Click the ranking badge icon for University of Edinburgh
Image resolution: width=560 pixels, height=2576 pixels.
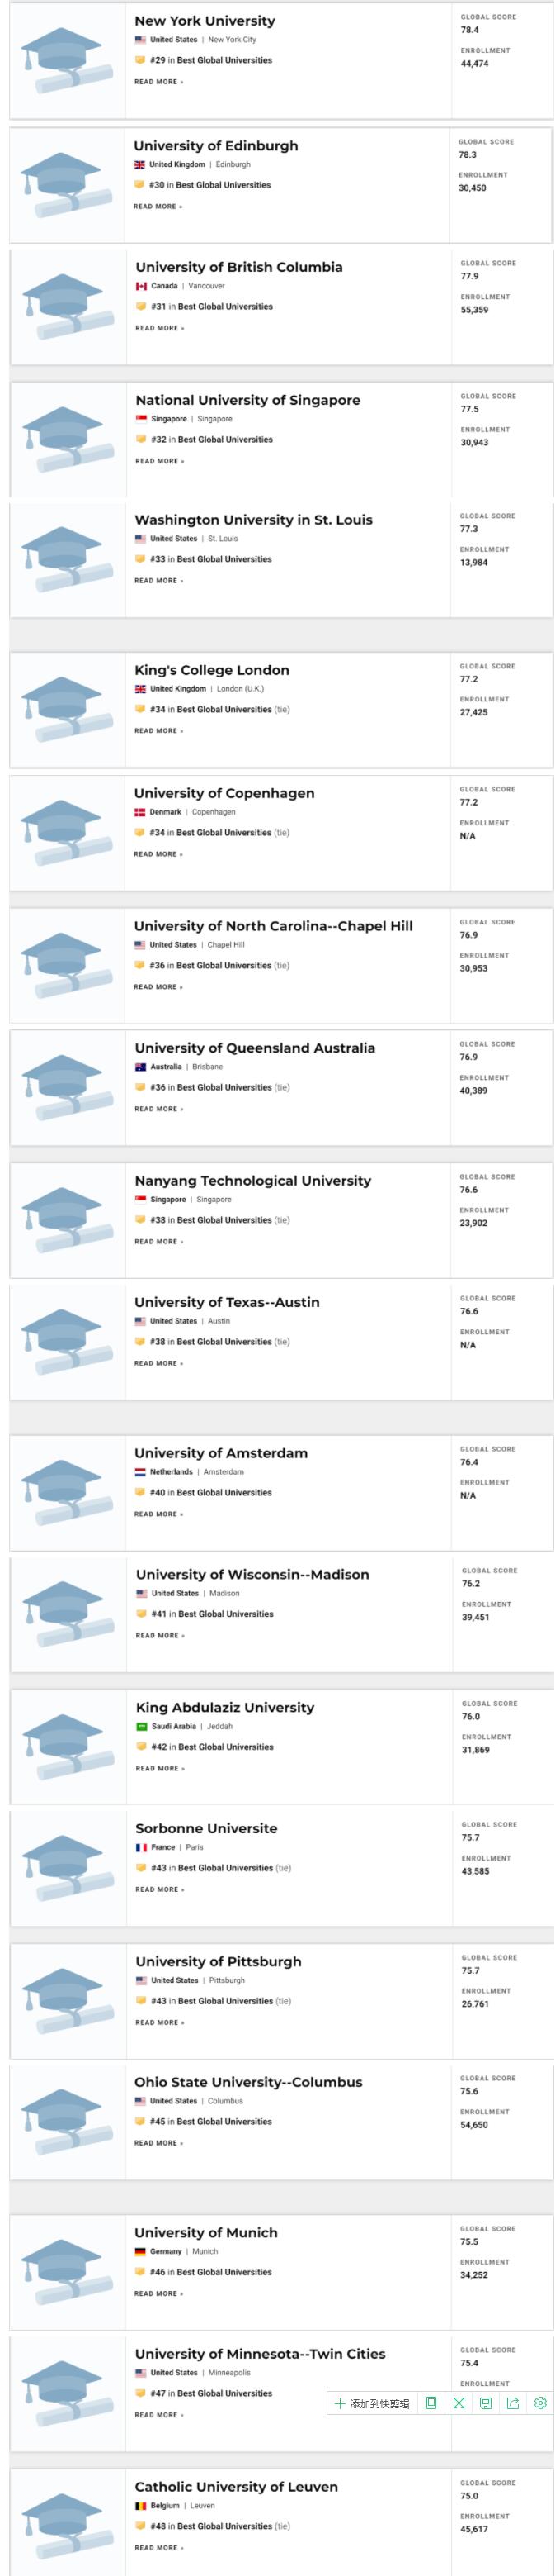[139, 185]
